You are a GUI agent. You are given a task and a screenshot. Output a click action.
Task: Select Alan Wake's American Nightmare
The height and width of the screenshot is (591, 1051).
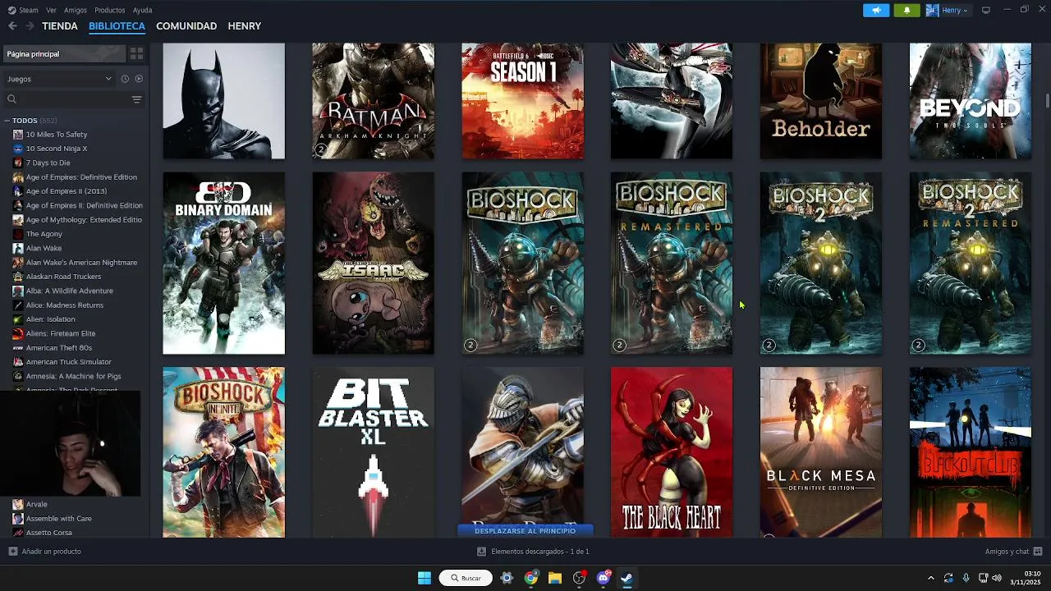click(81, 263)
